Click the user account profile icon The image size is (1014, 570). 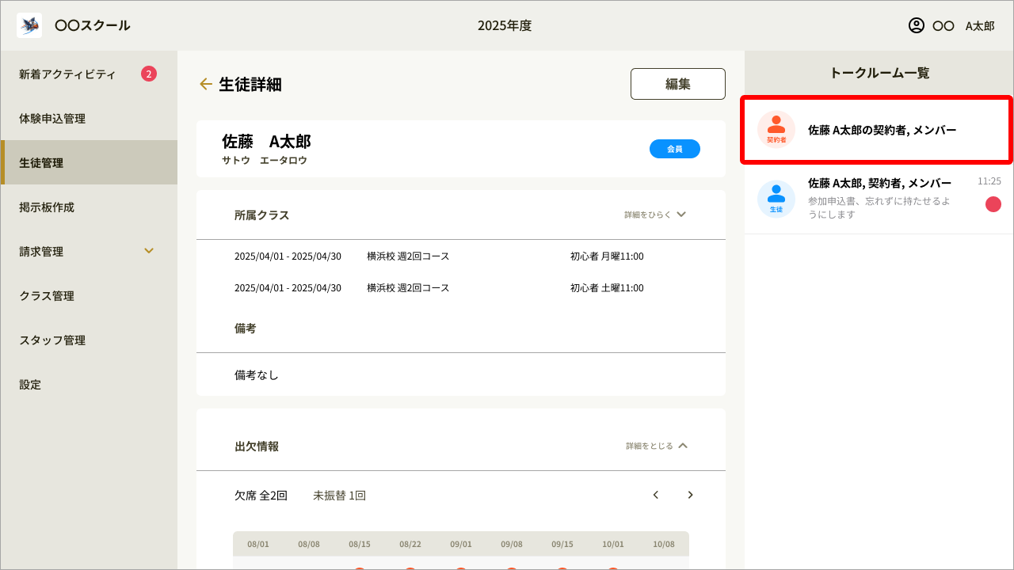917,25
